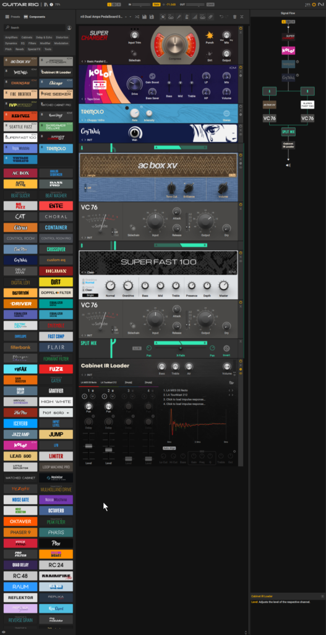Toggle main power button in header

(x=314, y=4)
